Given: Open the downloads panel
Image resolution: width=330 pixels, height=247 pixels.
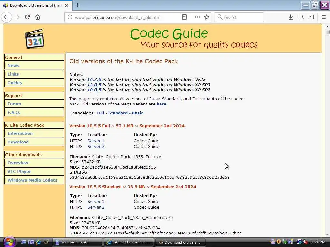Looking at the screenshot, I should click(291, 17).
